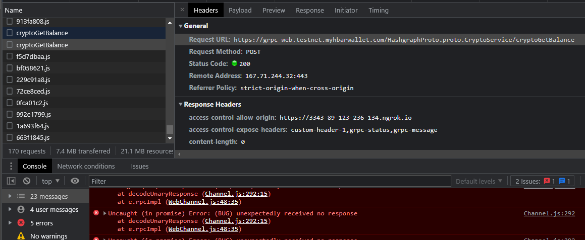
Task: Select the 663f1845.js request row
Action: (x=84, y=138)
